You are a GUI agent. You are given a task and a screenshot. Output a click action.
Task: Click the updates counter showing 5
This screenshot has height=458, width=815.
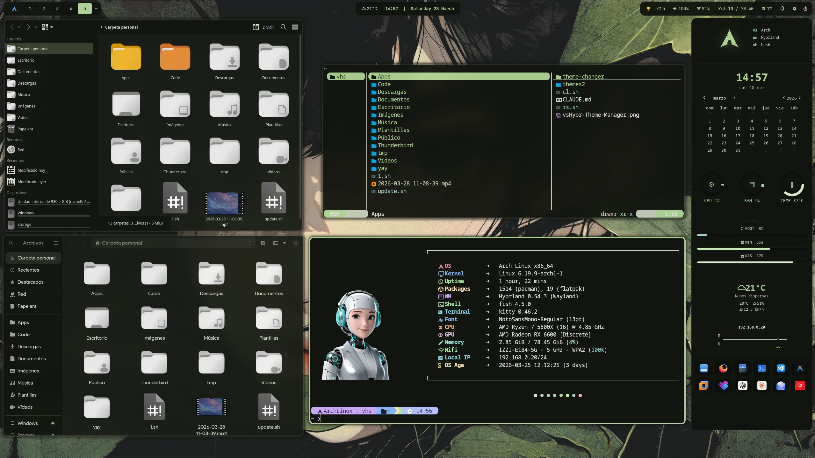(x=661, y=9)
